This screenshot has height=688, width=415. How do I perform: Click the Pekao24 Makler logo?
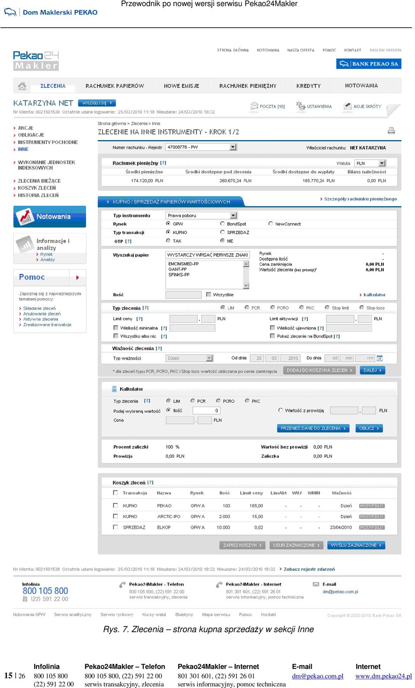pyautogui.click(x=36, y=61)
